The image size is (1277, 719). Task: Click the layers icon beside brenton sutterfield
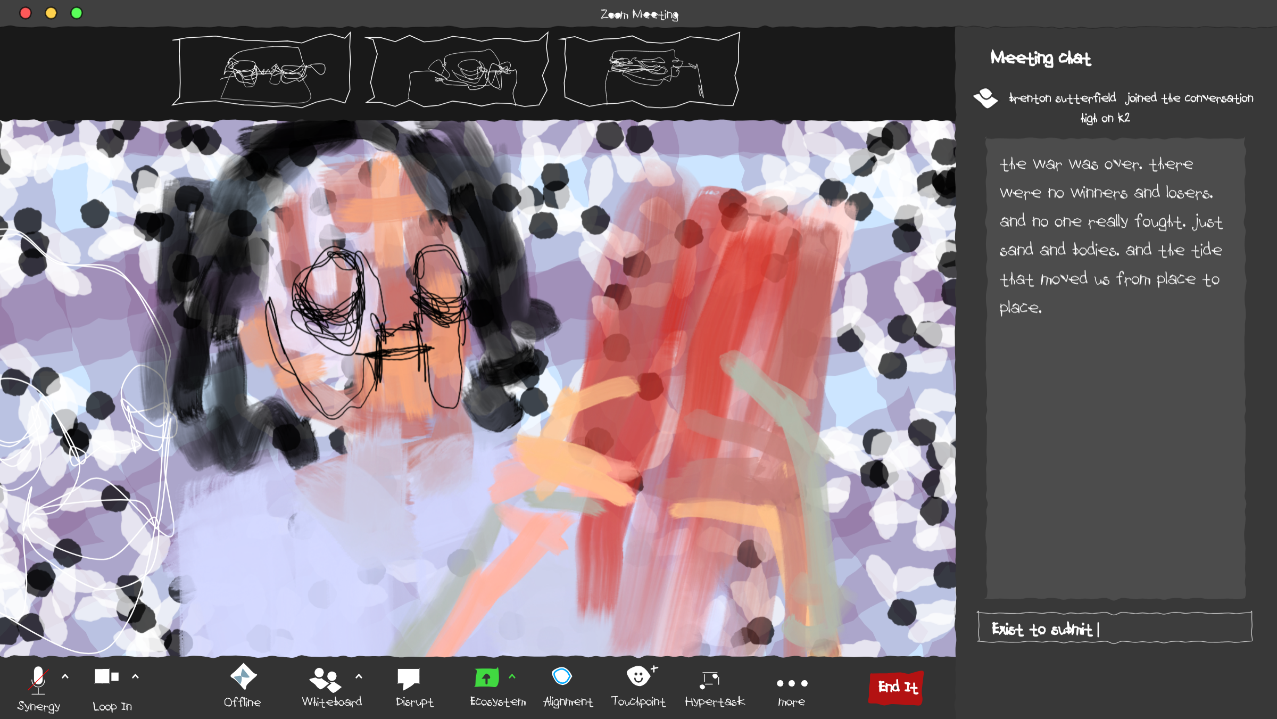pyautogui.click(x=985, y=98)
